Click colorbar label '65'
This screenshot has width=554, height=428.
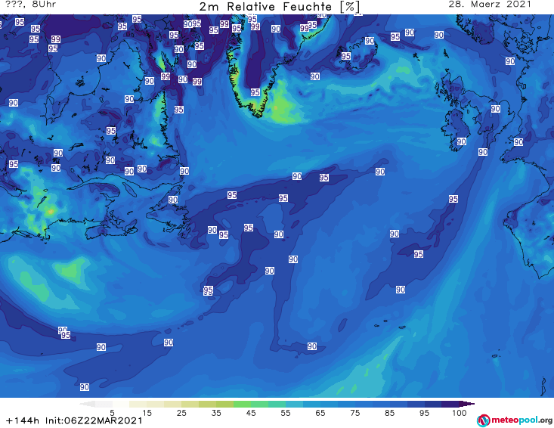pyautogui.click(x=320, y=413)
